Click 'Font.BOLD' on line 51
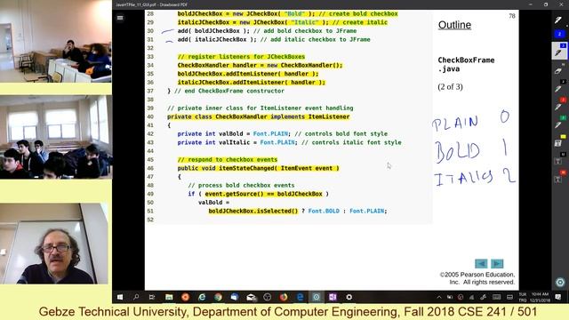Screen dimensions: 569x320 pyautogui.click(x=324, y=211)
